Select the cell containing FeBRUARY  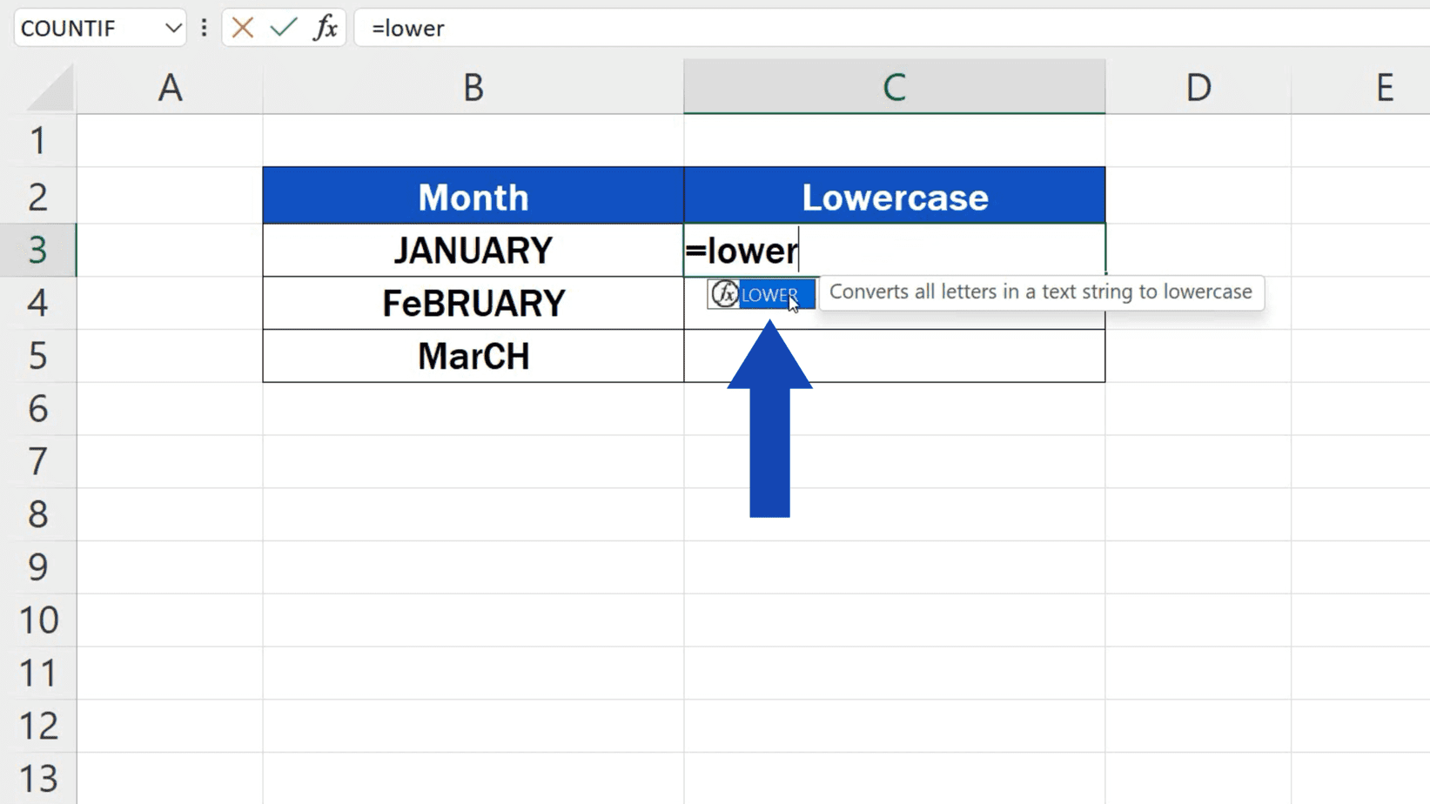point(473,303)
